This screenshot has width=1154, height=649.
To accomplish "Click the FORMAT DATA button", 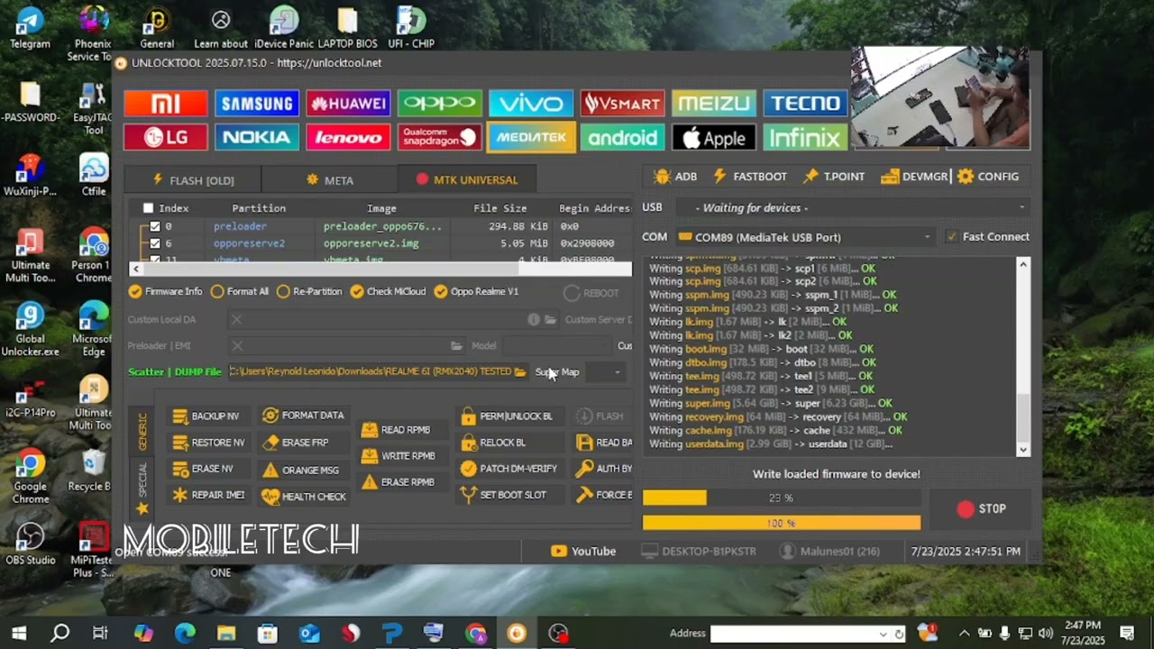I will point(303,416).
